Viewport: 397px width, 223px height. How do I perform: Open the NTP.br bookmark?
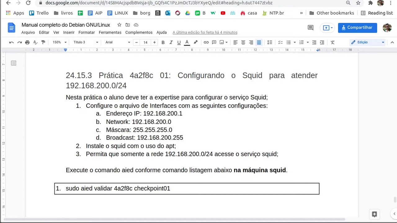click(x=273, y=13)
